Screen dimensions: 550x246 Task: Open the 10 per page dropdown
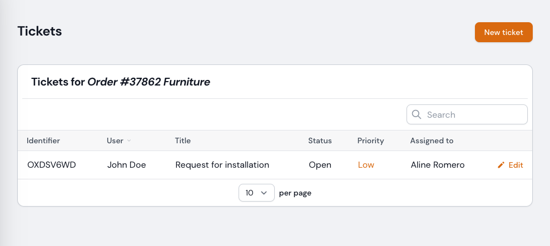pos(256,193)
